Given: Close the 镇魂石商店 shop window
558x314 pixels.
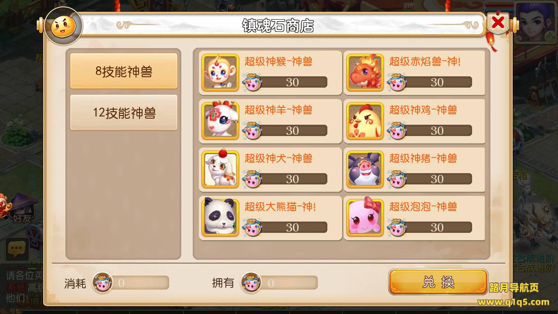Looking at the screenshot, I should click(498, 22).
